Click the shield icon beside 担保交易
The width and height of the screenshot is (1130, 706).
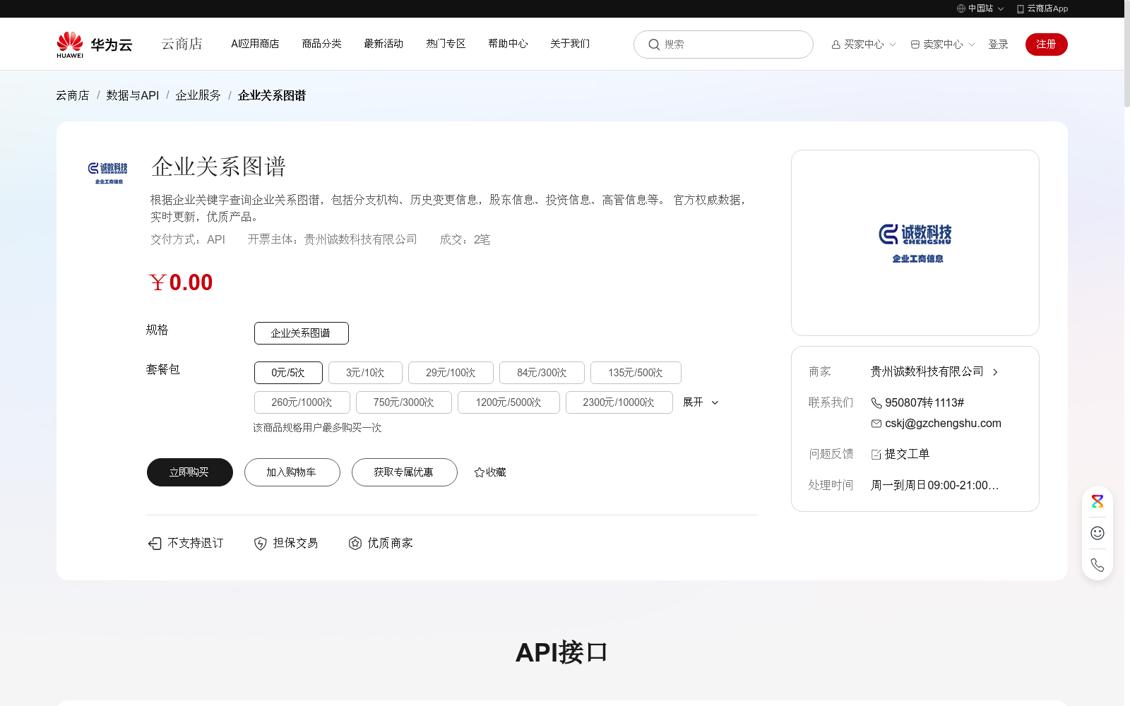click(x=260, y=543)
